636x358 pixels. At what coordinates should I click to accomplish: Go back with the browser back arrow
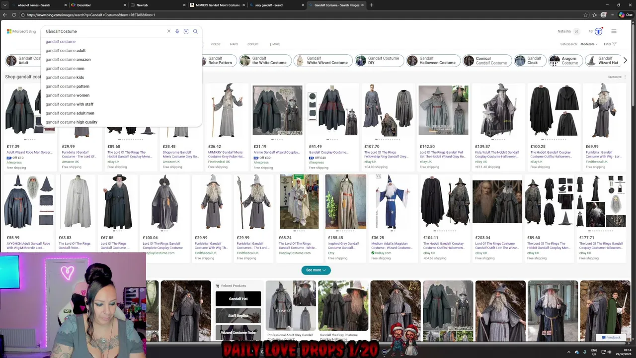[5, 15]
